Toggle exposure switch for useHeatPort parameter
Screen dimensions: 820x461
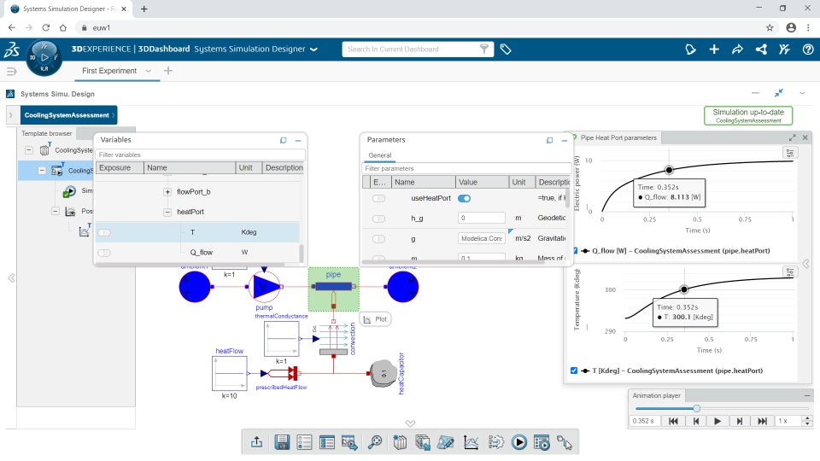tap(378, 198)
